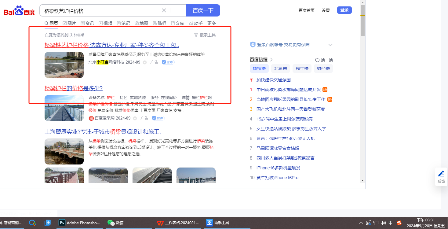Open the 搜索工具 filter
The width and height of the screenshot is (448, 229).
205,35
